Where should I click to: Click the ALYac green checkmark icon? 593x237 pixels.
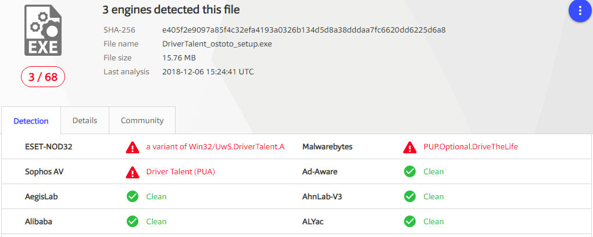pyautogui.click(x=410, y=221)
